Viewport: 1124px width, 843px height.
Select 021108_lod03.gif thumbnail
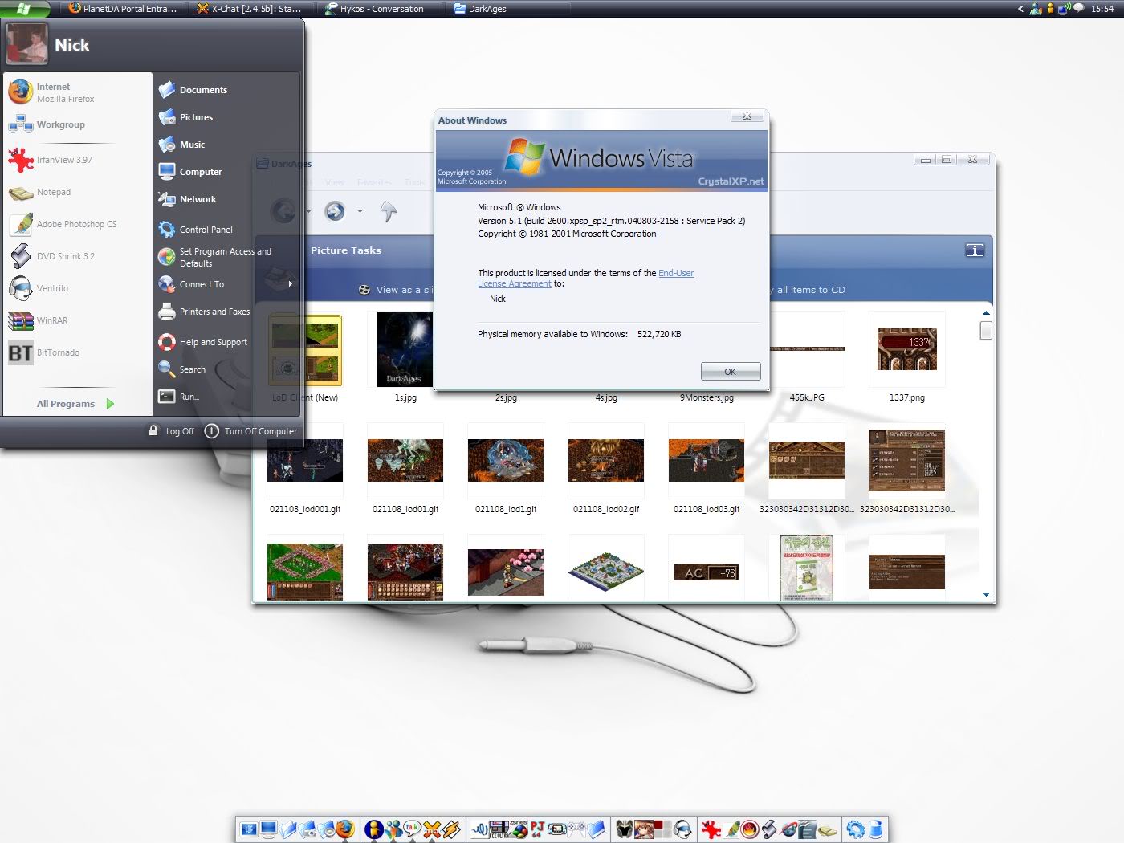point(707,460)
